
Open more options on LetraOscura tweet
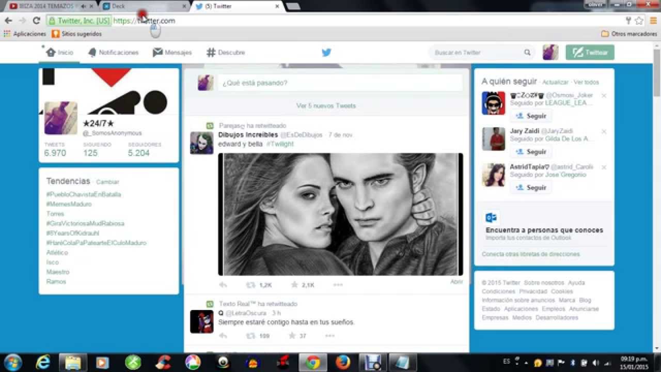point(330,336)
